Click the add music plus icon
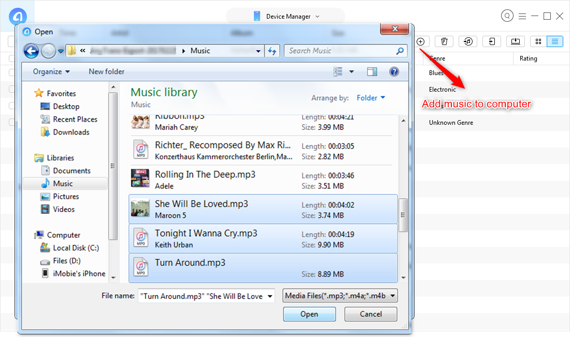 [421, 41]
